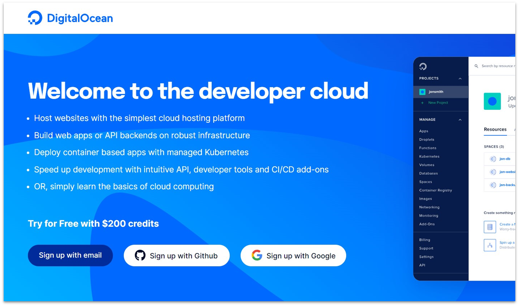Click the New Project link
Screen dimensions: 519x306
pos(438,103)
